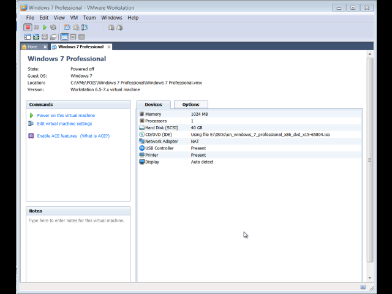Open the Team menu
Image resolution: width=392 pixels, height=294 pixels.
tap(89, 18)
